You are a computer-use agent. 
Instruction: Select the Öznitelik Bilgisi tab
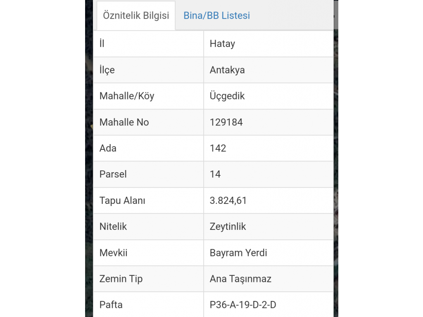pos(136,16)
